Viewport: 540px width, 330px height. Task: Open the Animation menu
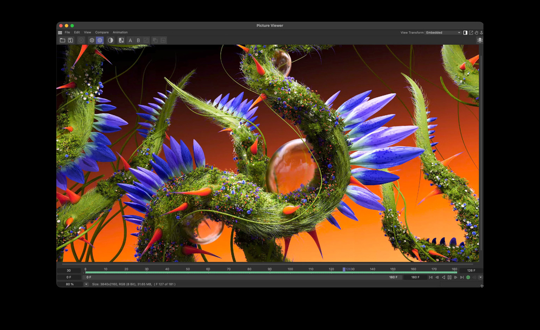tap(120, 32)
